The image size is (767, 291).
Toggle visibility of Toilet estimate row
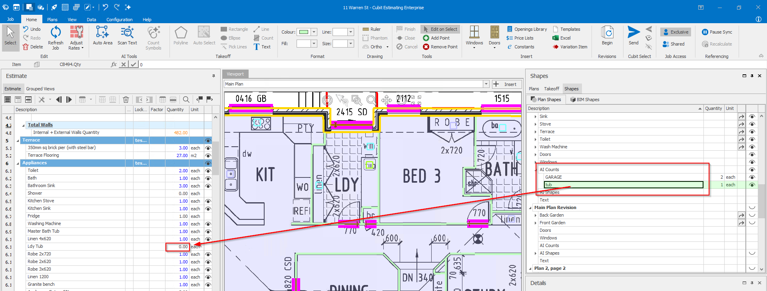(208, 171)
